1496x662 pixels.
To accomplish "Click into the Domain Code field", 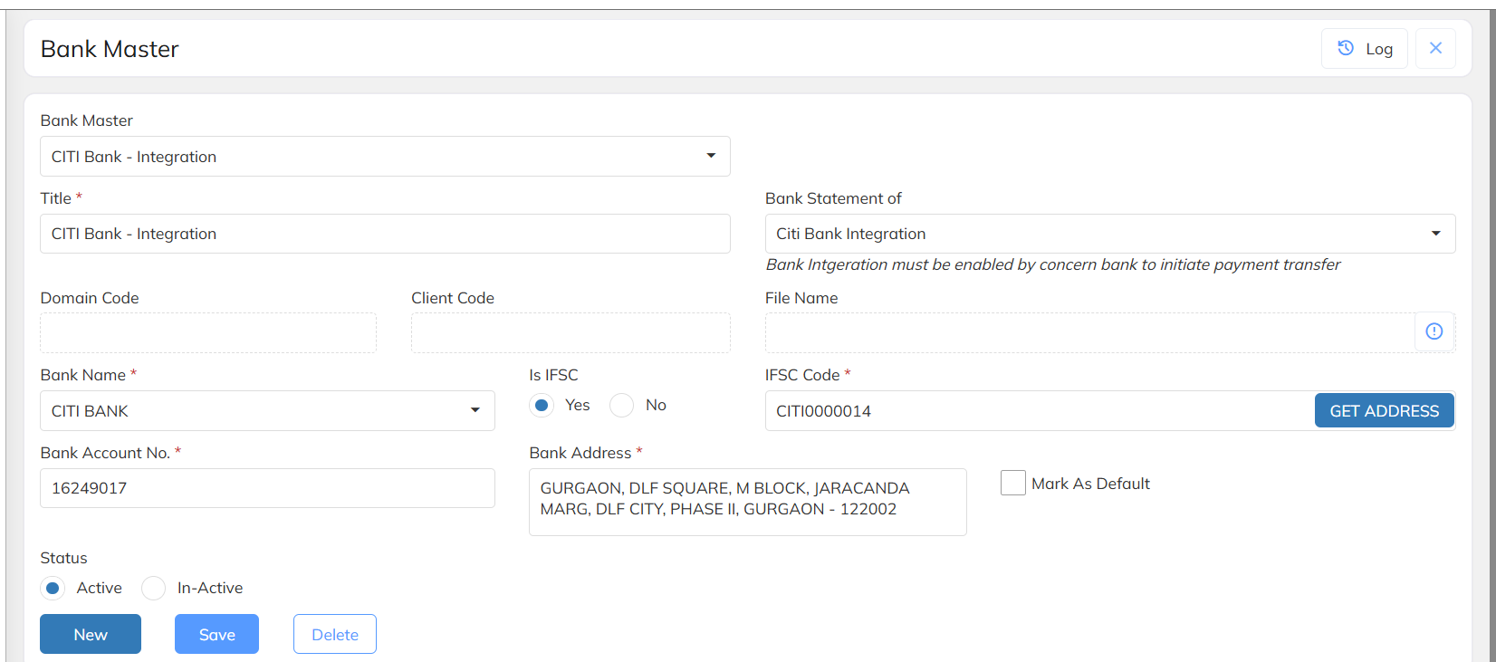I will point(208,333).
